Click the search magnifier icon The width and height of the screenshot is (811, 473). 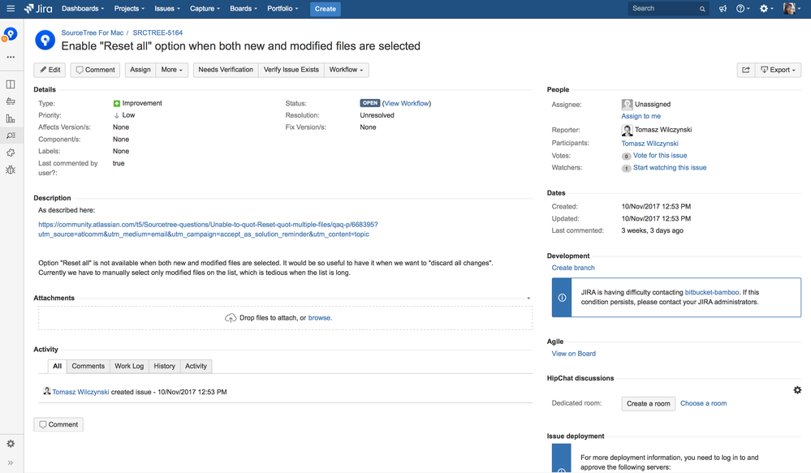pos(702,9)
